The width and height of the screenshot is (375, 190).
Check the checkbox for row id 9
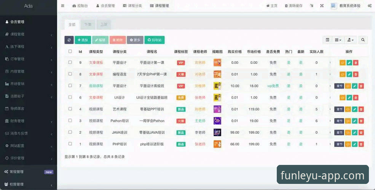[x=70, y=62]
